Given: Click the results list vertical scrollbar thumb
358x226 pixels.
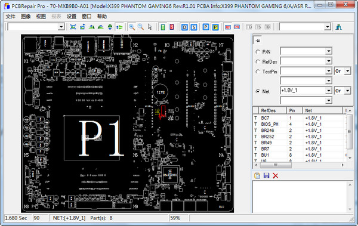Looking at the screenshot, I should pos(349,132).
